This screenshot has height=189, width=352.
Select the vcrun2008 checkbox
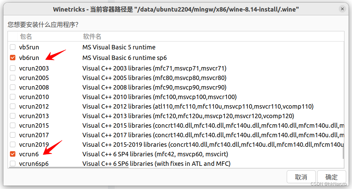pyautogui.click(x=13, y=87)
